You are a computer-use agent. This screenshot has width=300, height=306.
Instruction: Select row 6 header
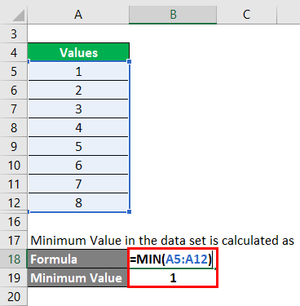pyautogui.click(x=14, y=90)
